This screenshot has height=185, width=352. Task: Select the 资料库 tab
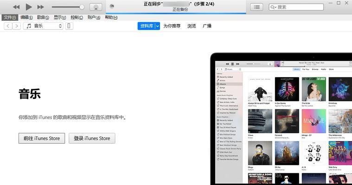pos(147,26)
